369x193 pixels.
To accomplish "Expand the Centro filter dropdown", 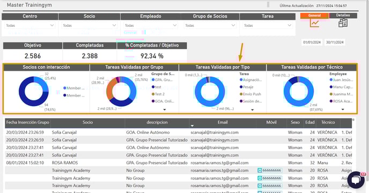I will click(29, 25).
